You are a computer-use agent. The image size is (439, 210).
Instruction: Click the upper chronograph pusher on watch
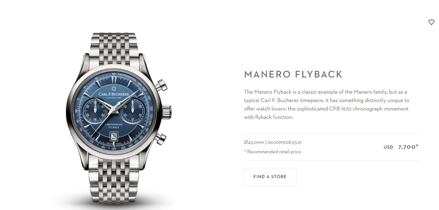[x=161, y=84]
